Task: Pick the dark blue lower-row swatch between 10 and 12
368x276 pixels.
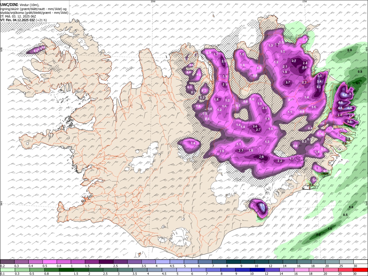Action: [257, 270]
